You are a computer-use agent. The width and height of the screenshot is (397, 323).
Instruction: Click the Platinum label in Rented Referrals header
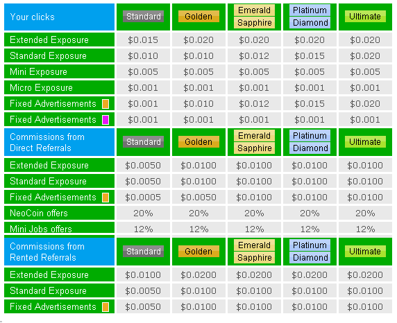click(x=310, y=245)
